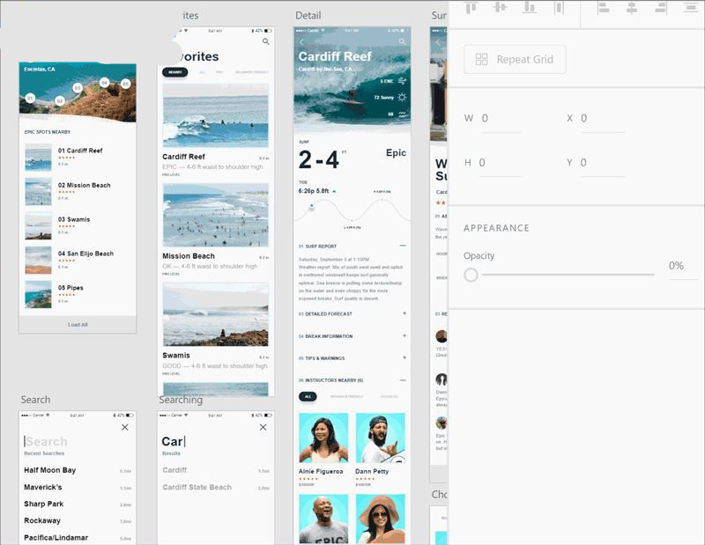Click the W width field
The image size is (705, 545).
pyautogui.click(x=501, y=119)
